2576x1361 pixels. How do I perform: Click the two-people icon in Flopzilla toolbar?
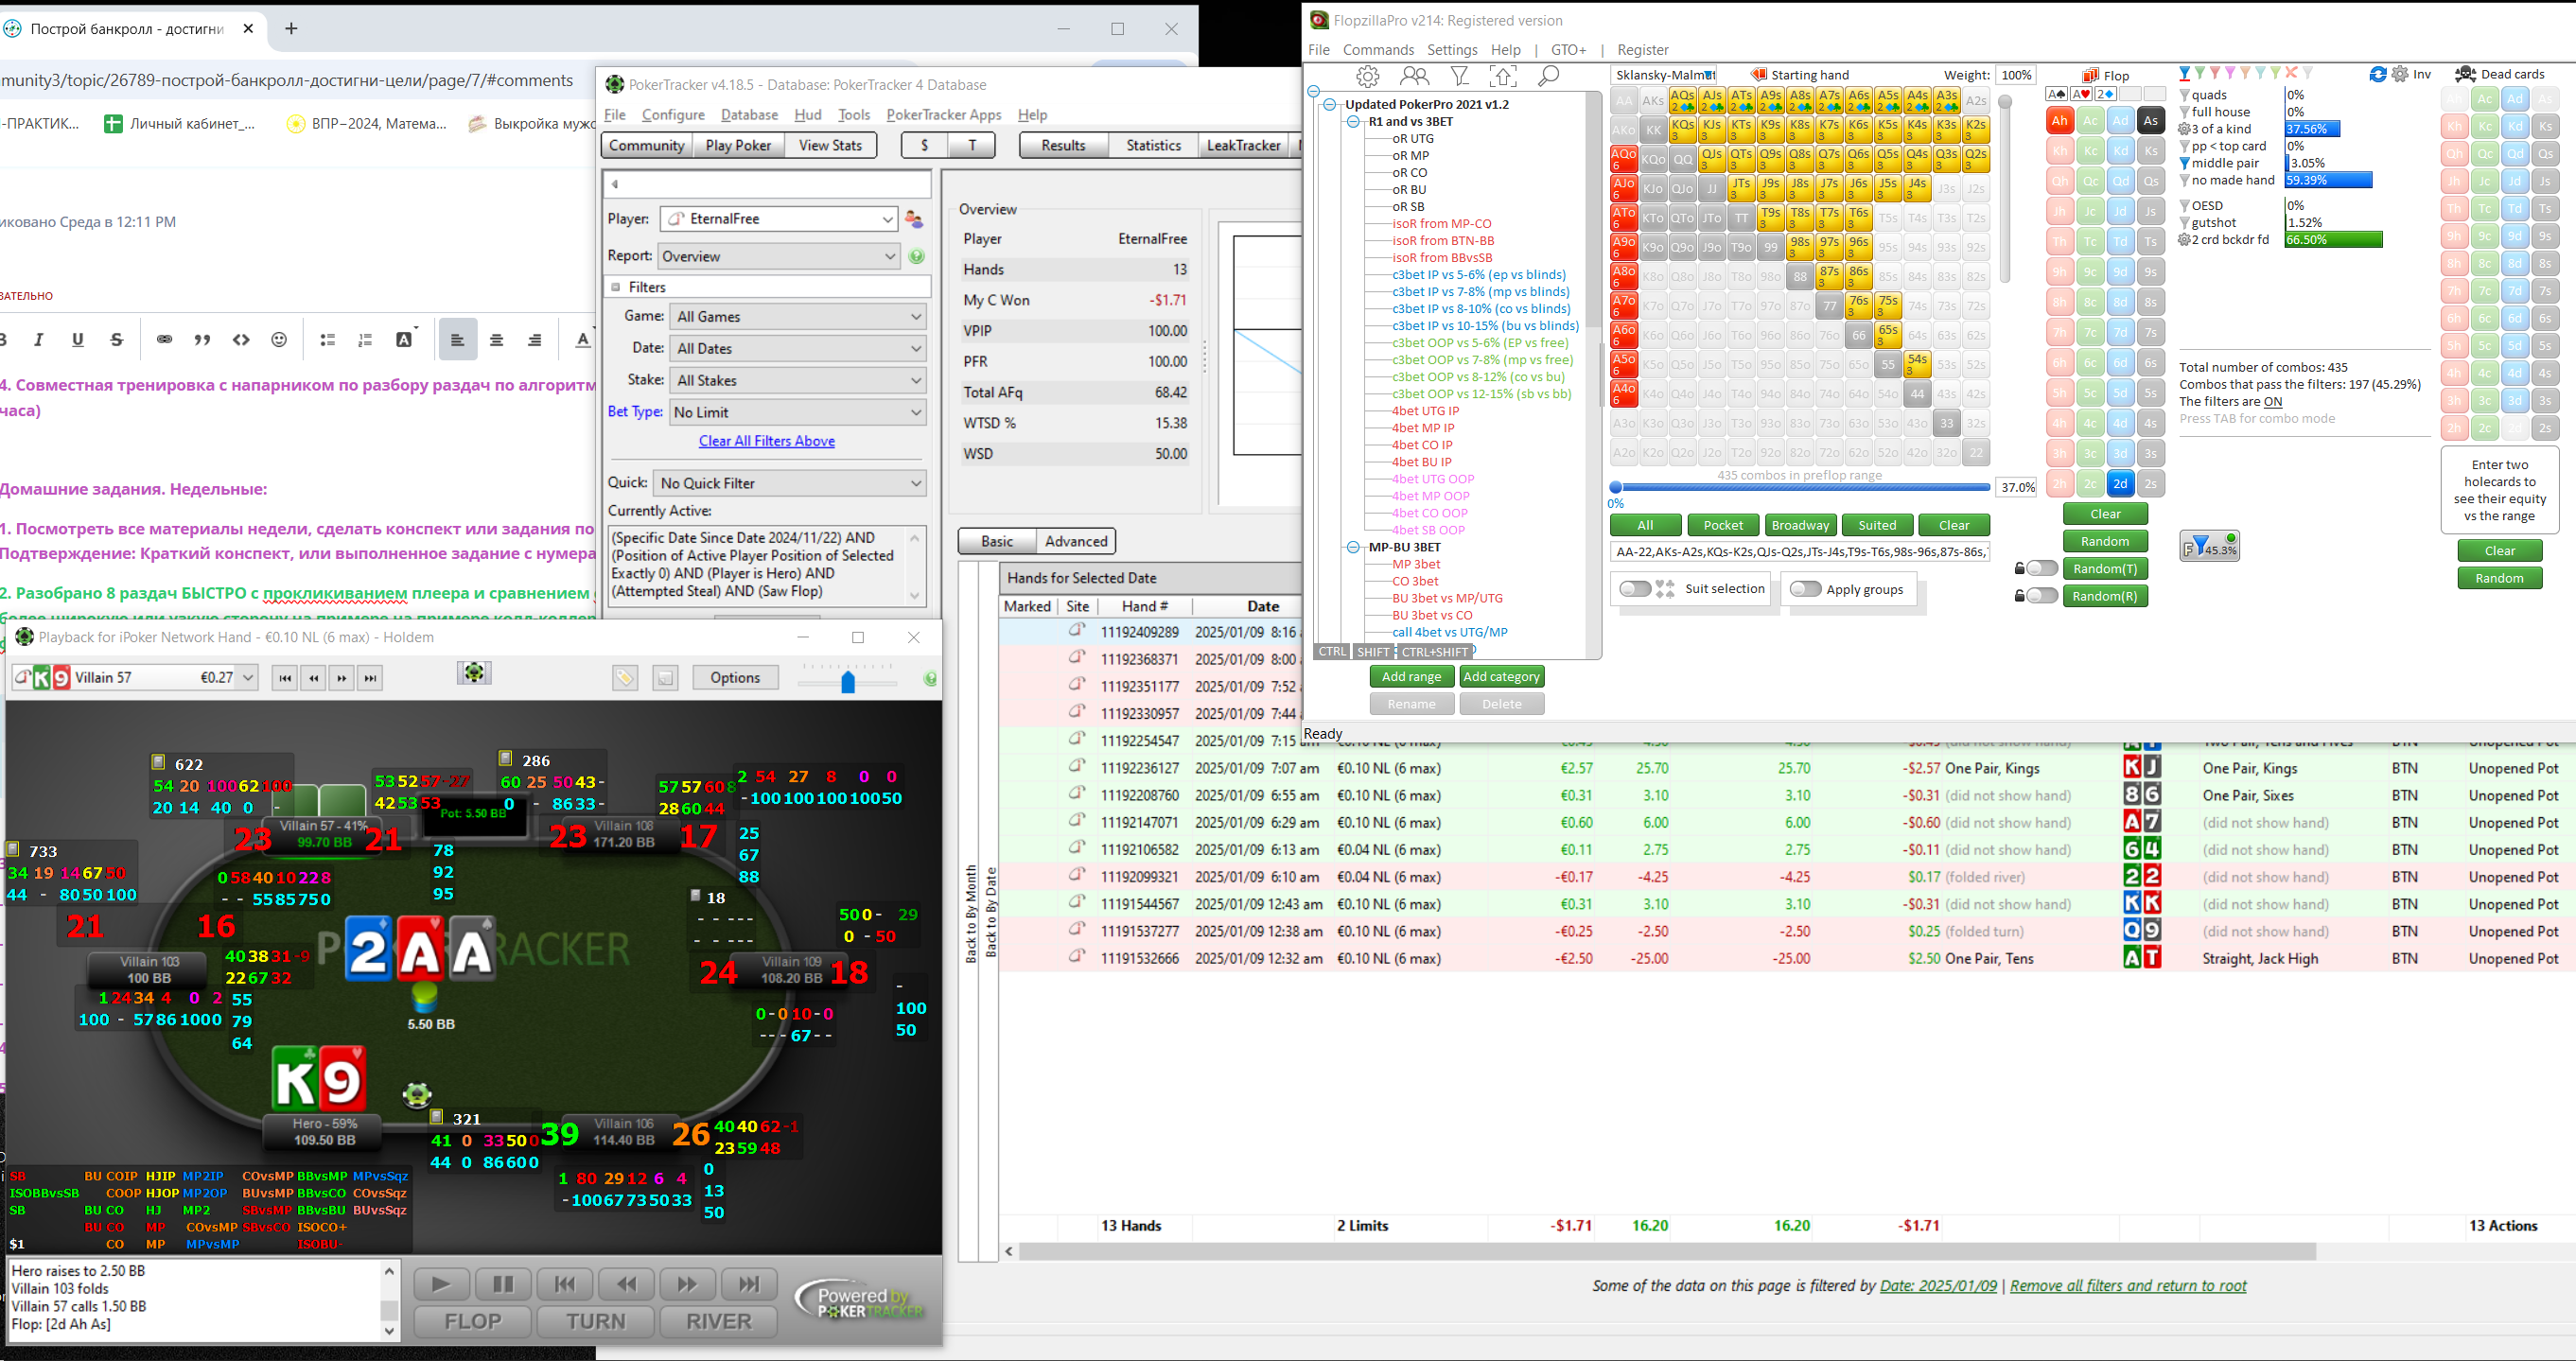(1414, 76)
